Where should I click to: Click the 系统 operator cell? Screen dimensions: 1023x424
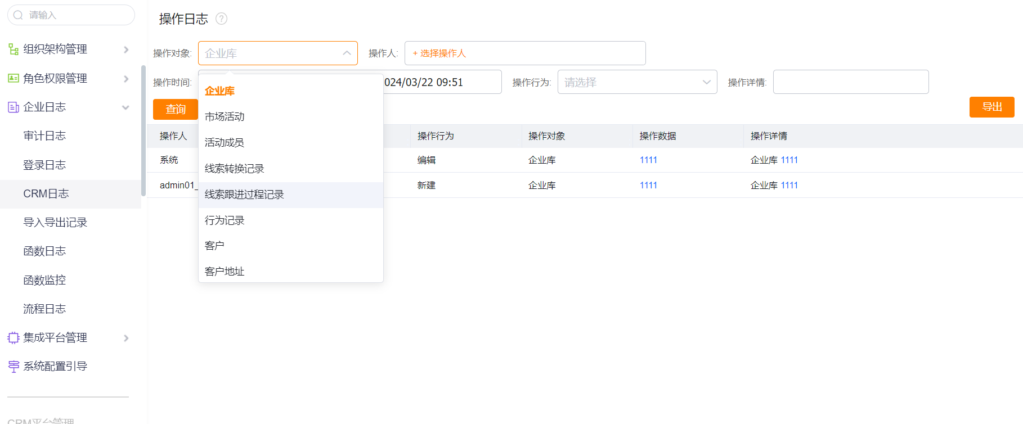click(x=169, y=160)
